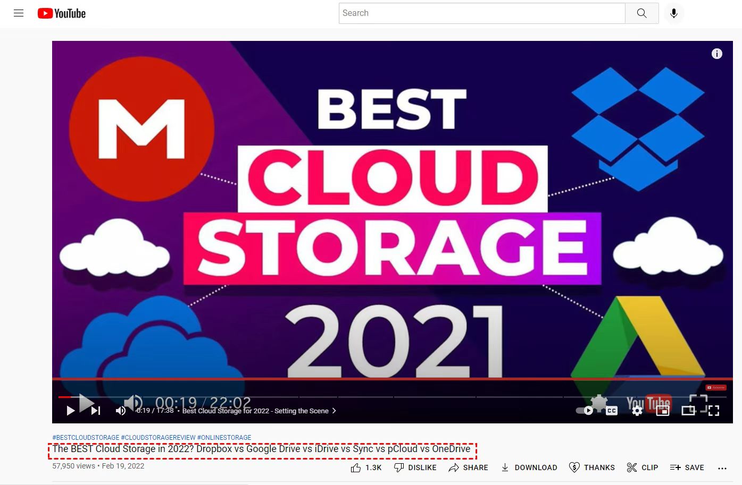Open the video info card icon

click(717, 54)
